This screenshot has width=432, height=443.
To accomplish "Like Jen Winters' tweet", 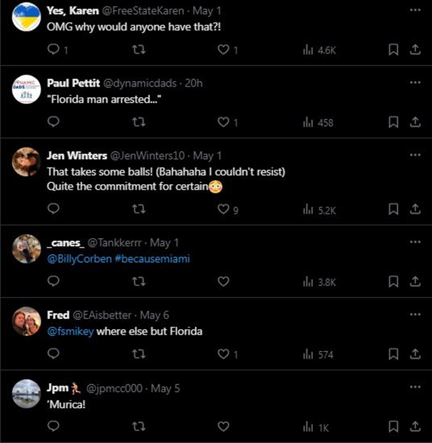I will pos(223,210).
